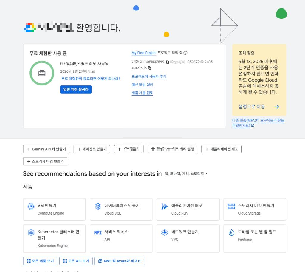This screenshot has width=305, height=272.
Task: Copy the project number 311469432899
Action: (167, 62)
